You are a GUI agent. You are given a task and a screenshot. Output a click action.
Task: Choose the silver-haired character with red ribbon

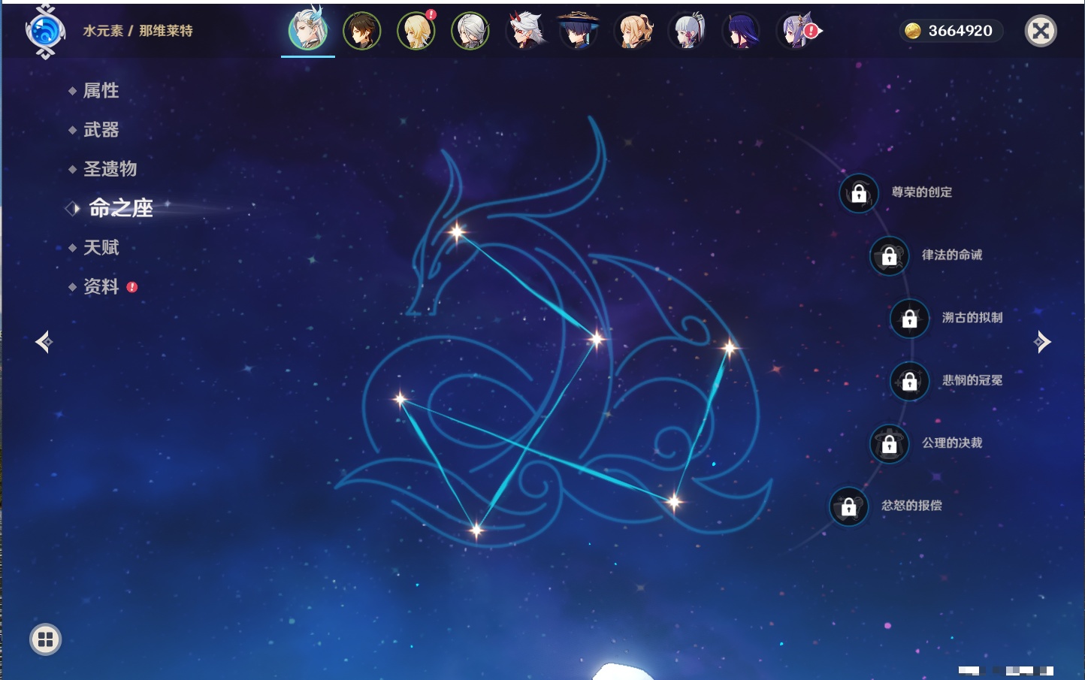(x=688, y=31)
